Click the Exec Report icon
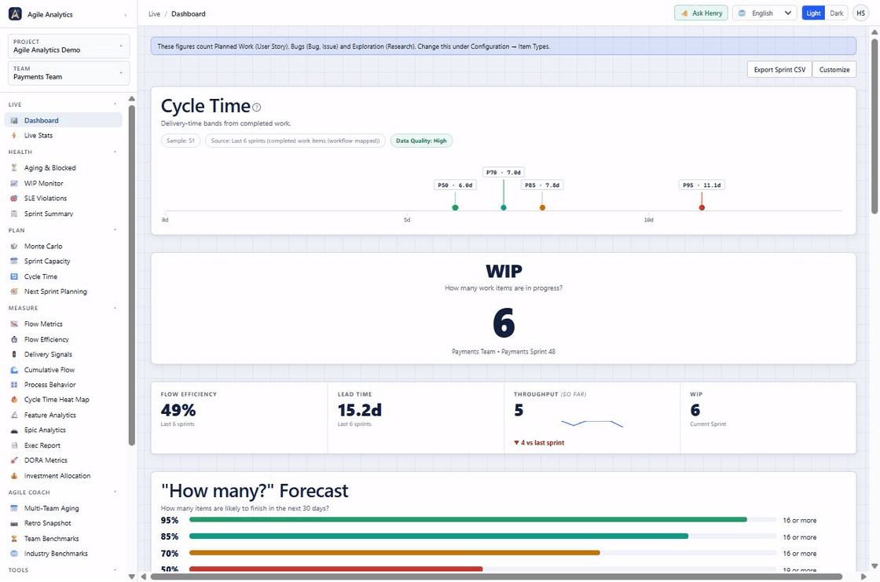Screen dimensions: 880x582 [x=14, y=445]
